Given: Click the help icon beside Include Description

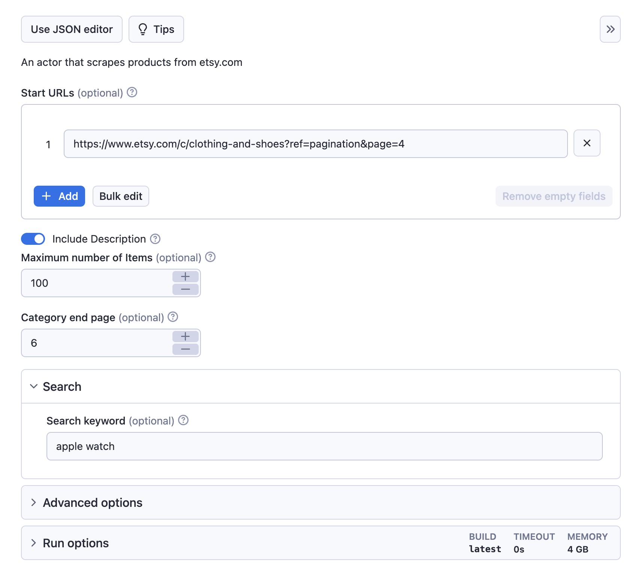Looking at the screenshot, I should click(x=155, y=239).
